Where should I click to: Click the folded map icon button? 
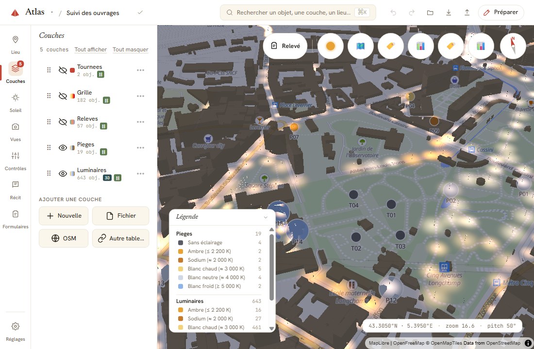point(360,46)
